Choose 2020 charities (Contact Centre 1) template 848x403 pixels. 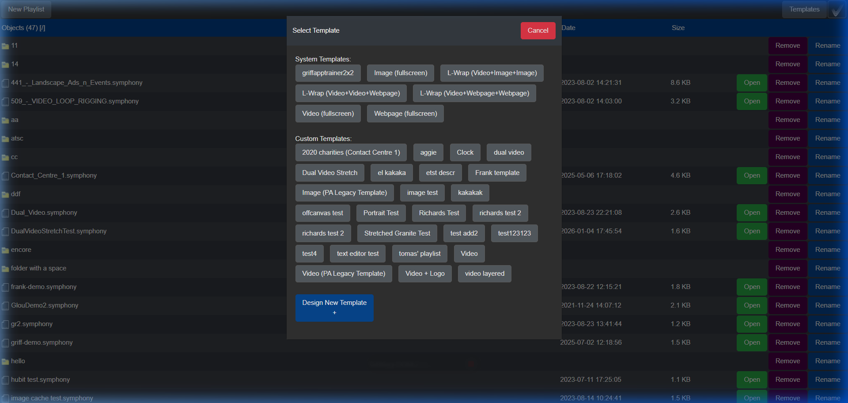coord(351,152)
